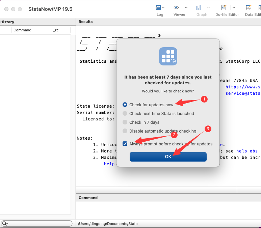Expand the Log dropdown arrow
Screen dimensions: 261x228
point(163,7)
